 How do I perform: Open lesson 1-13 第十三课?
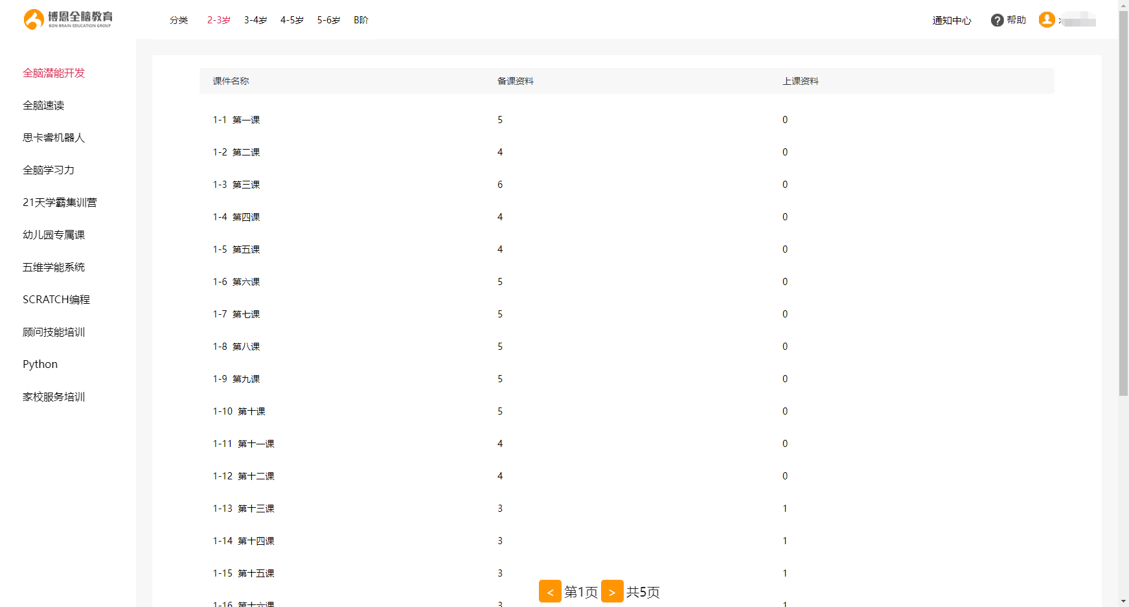244,509
